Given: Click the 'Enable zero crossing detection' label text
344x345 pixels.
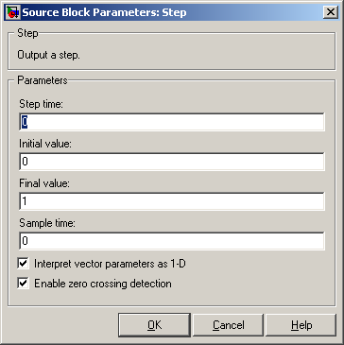Looking at the screenshot, I should [103, 284].
